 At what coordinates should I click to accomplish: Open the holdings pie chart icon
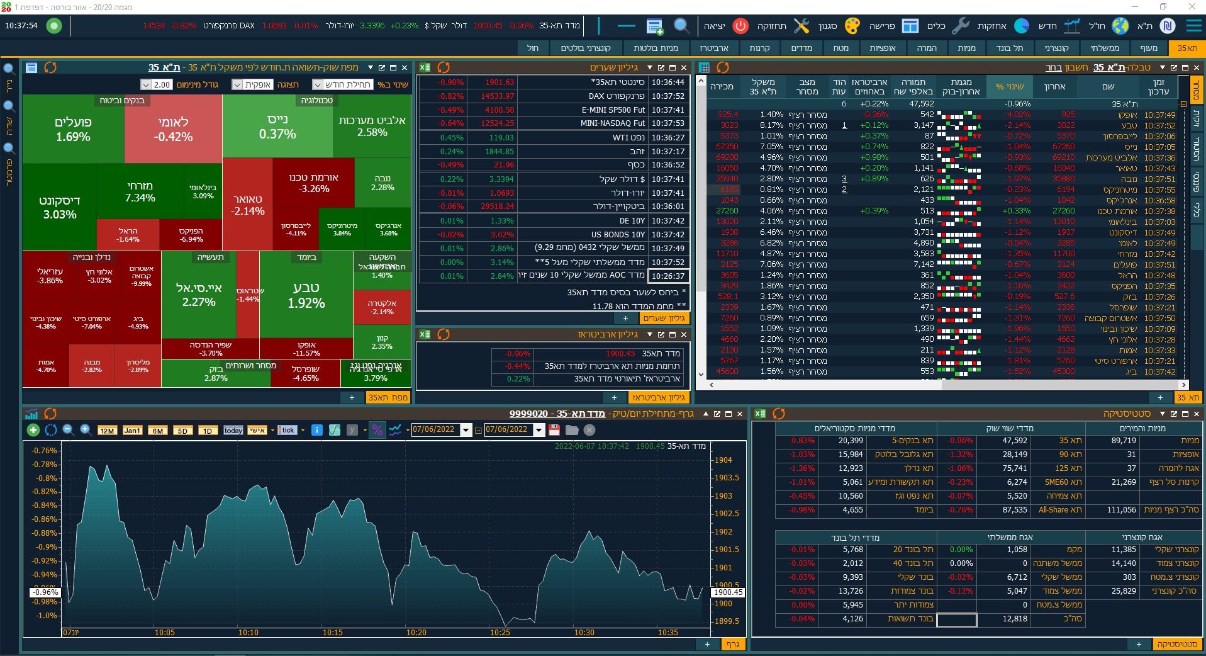point(1022,26)
